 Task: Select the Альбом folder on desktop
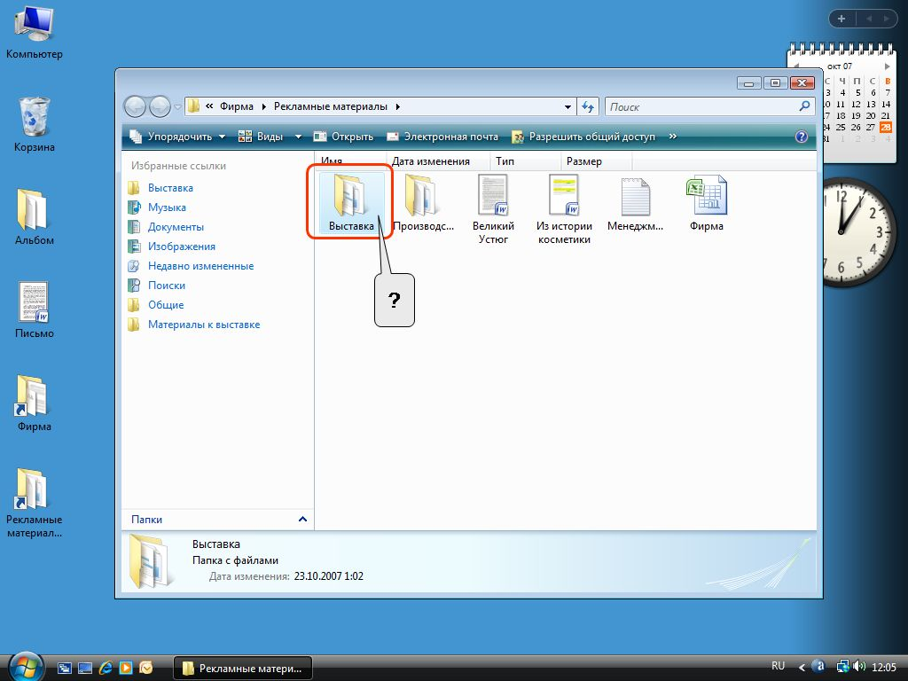coord(35,217)
